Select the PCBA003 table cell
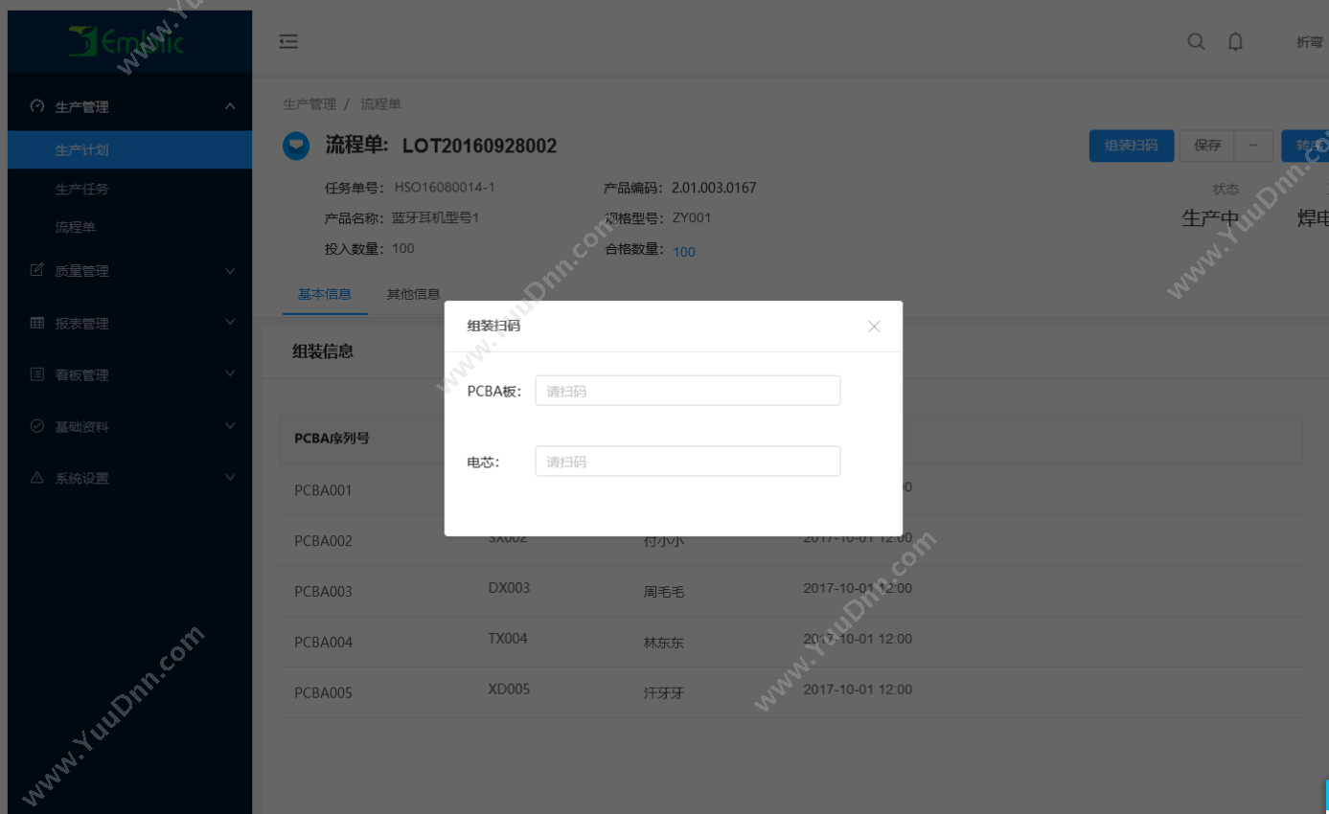Screen dimensions: 1329x814 pos(323,592)
